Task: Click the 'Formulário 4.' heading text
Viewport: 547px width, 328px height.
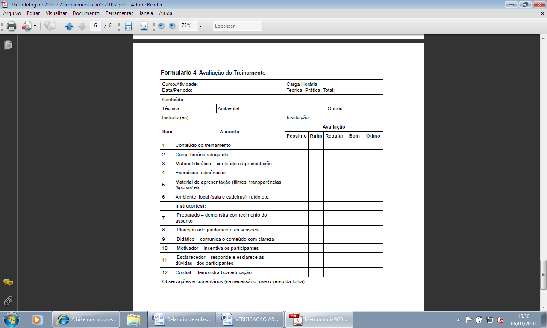Action: [179, 73]
